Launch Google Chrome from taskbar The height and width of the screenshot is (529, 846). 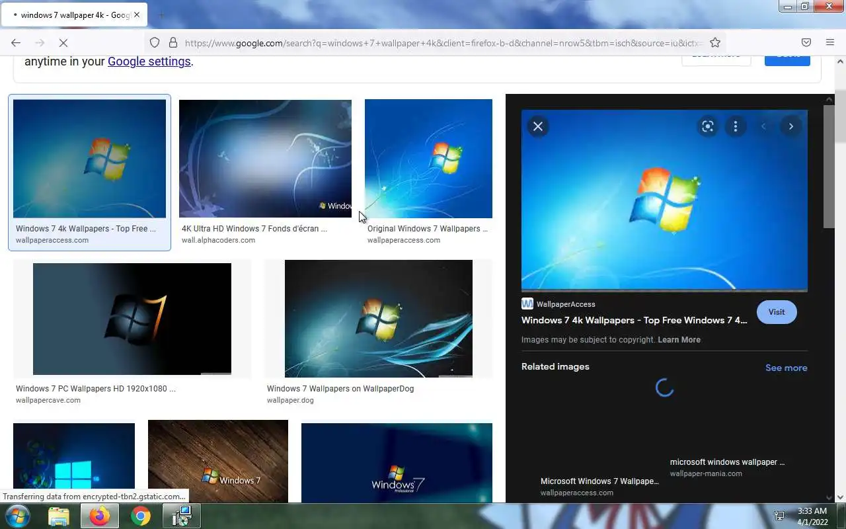pyautogui.click(x=140, y=516)
